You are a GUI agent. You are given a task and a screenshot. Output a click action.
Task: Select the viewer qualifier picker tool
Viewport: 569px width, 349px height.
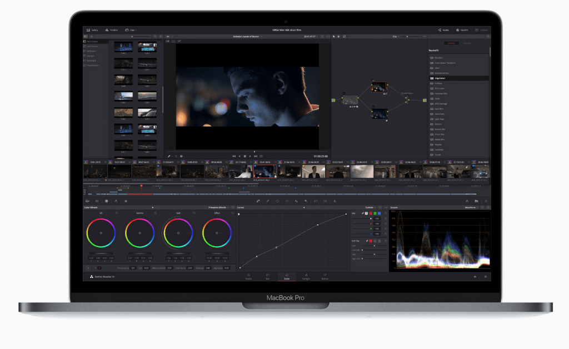click(169, 156)
